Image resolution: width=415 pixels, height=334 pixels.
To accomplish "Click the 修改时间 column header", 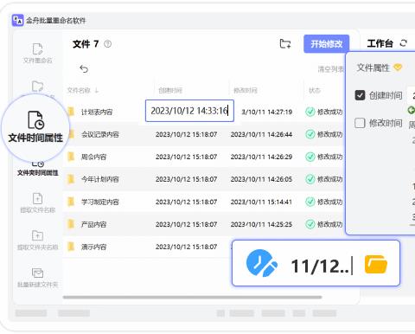I will click(246, 91).
